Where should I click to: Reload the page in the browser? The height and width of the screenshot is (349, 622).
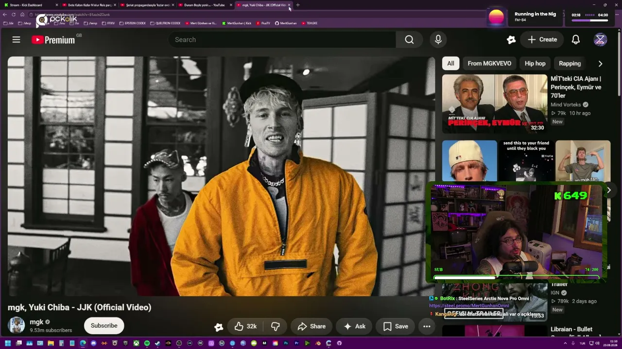tap(14, 15)
